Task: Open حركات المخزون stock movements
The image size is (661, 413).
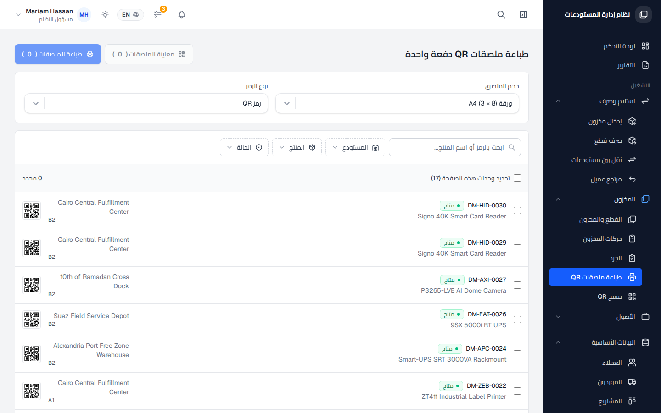Action: [596, 239]
